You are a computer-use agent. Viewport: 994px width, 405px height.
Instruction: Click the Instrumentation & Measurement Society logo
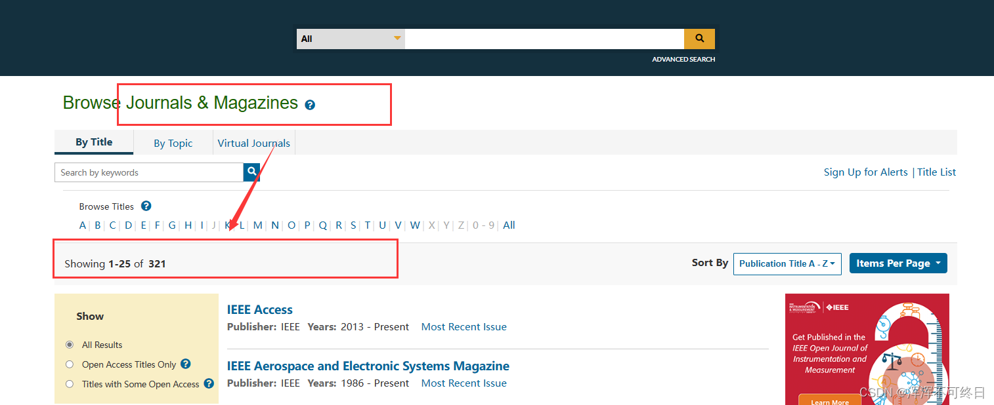[802, 305]
